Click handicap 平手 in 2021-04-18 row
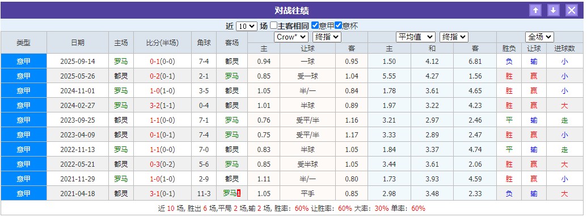The width and height of the screenshot is (587, 217). [x=307, y=193]
